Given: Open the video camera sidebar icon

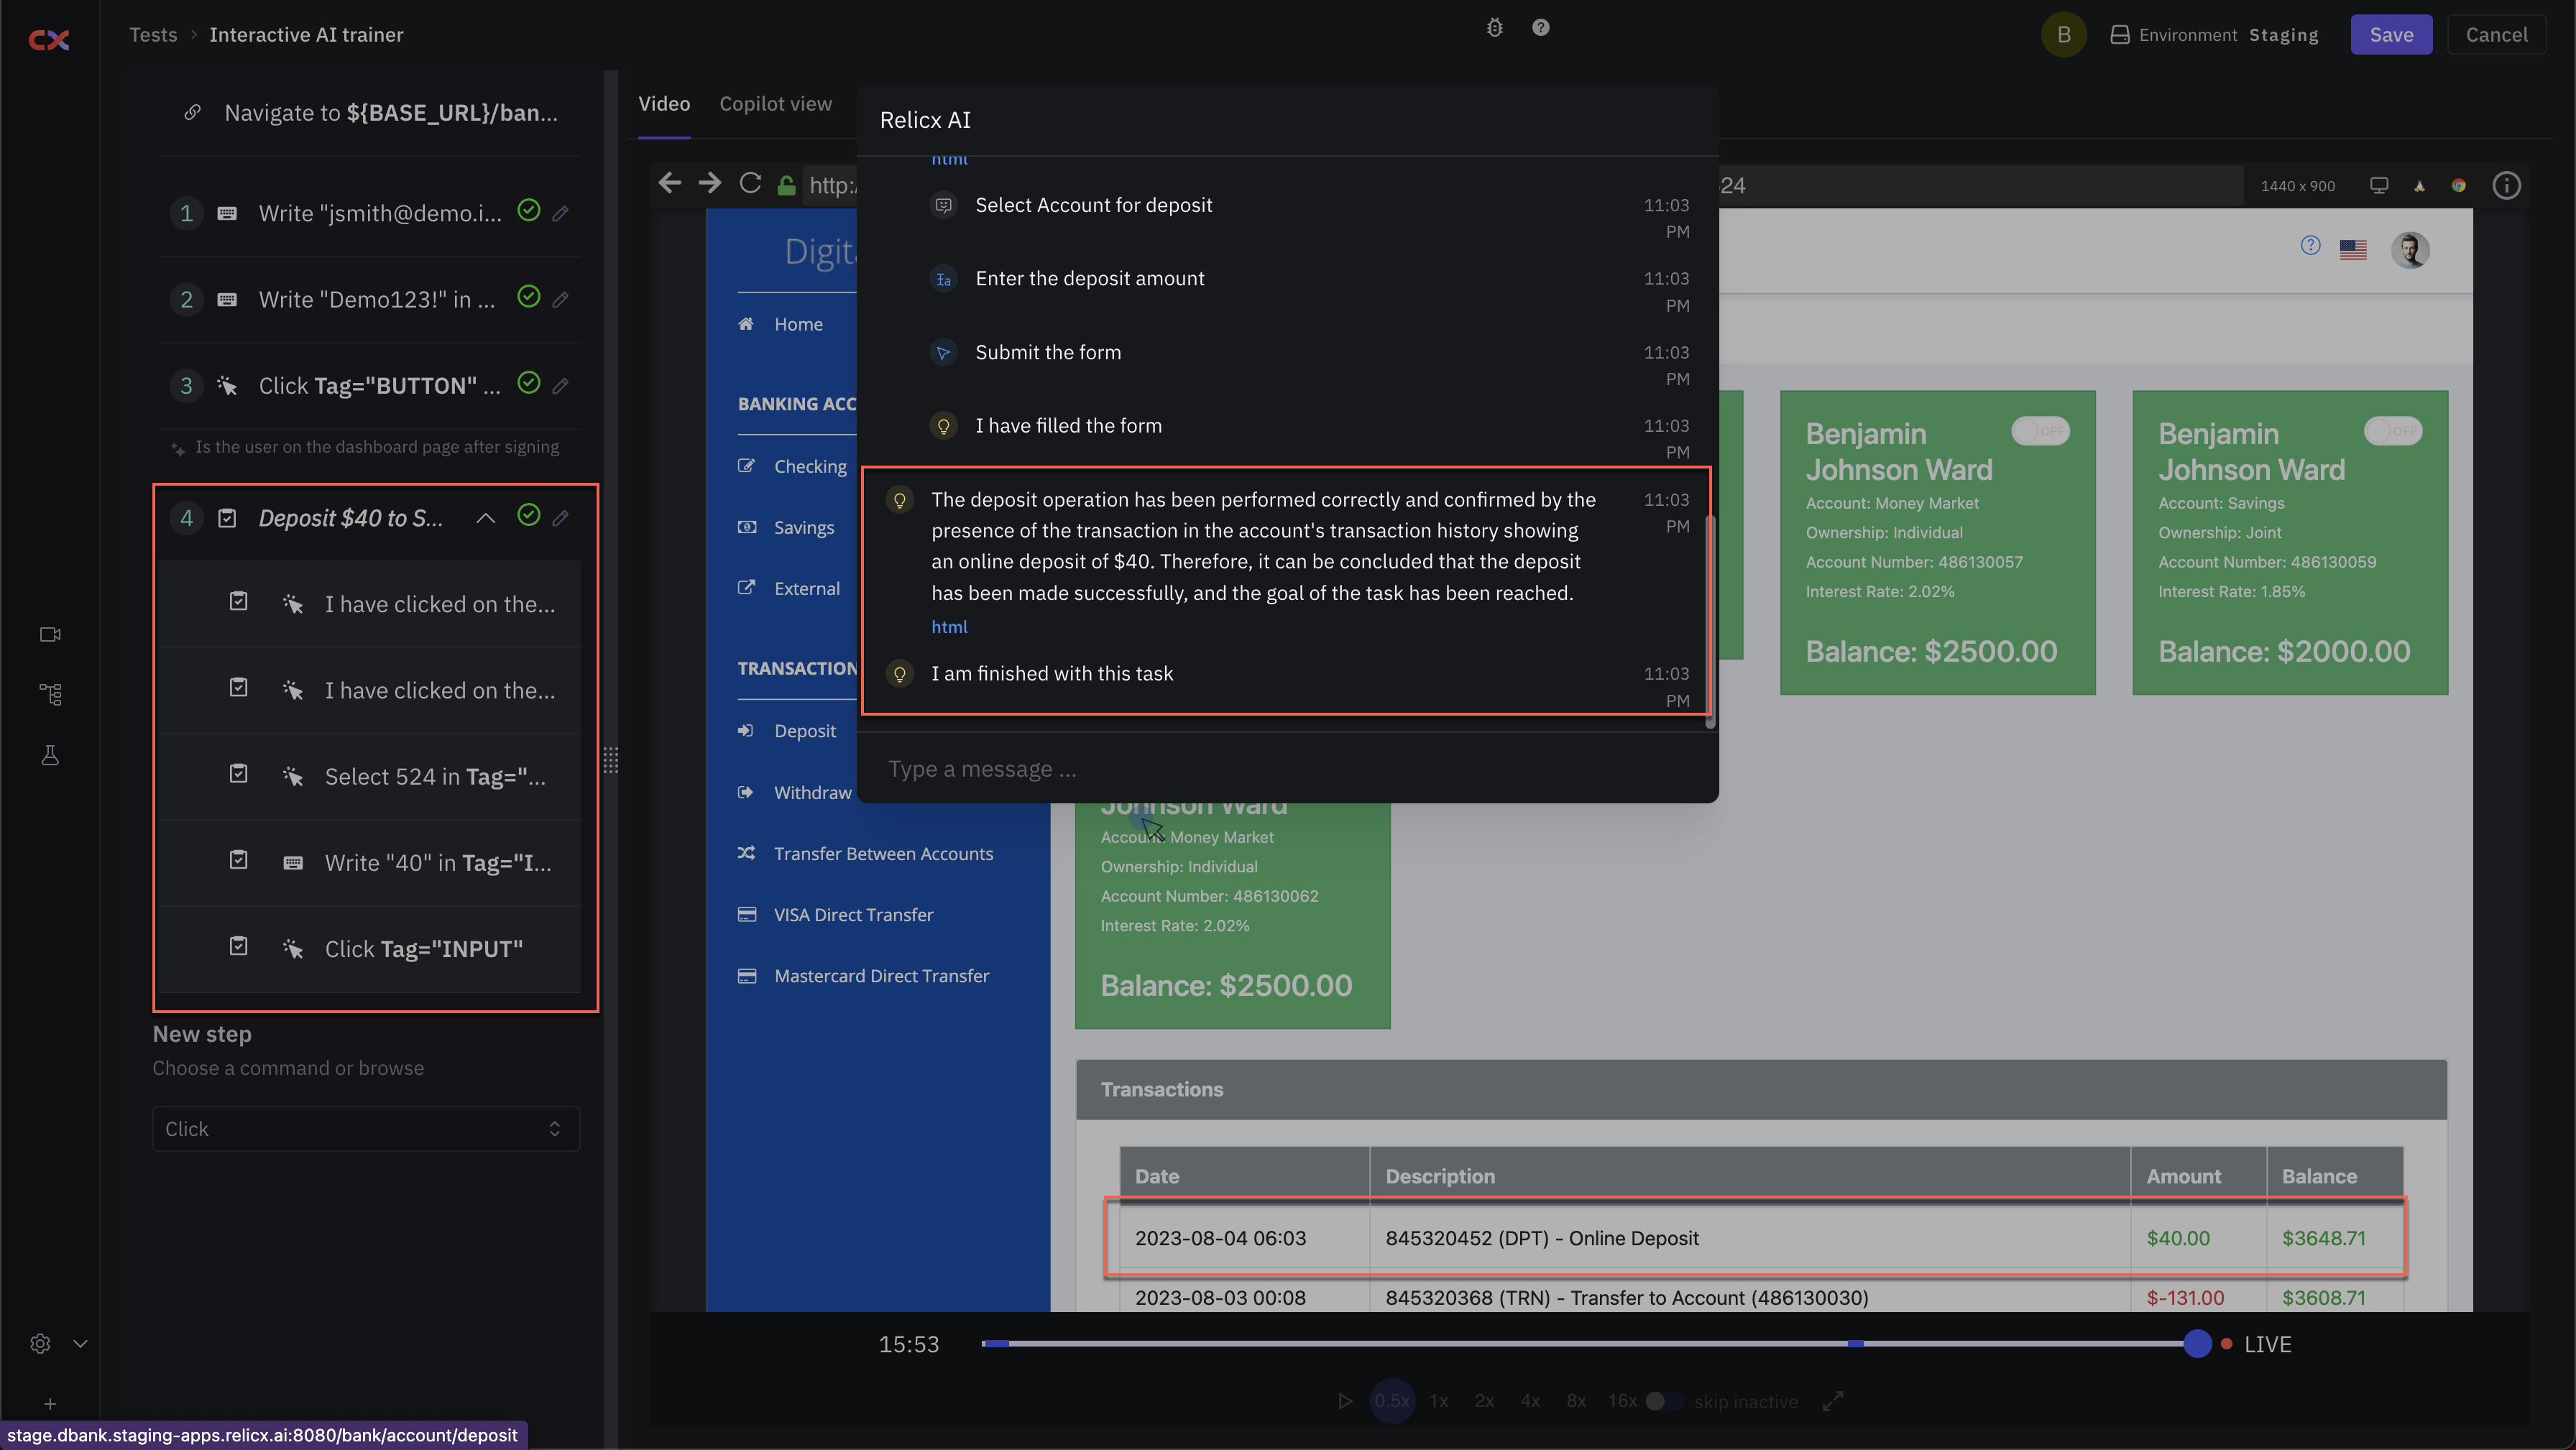Looking at the screenshot, I should tap(50, 634).
